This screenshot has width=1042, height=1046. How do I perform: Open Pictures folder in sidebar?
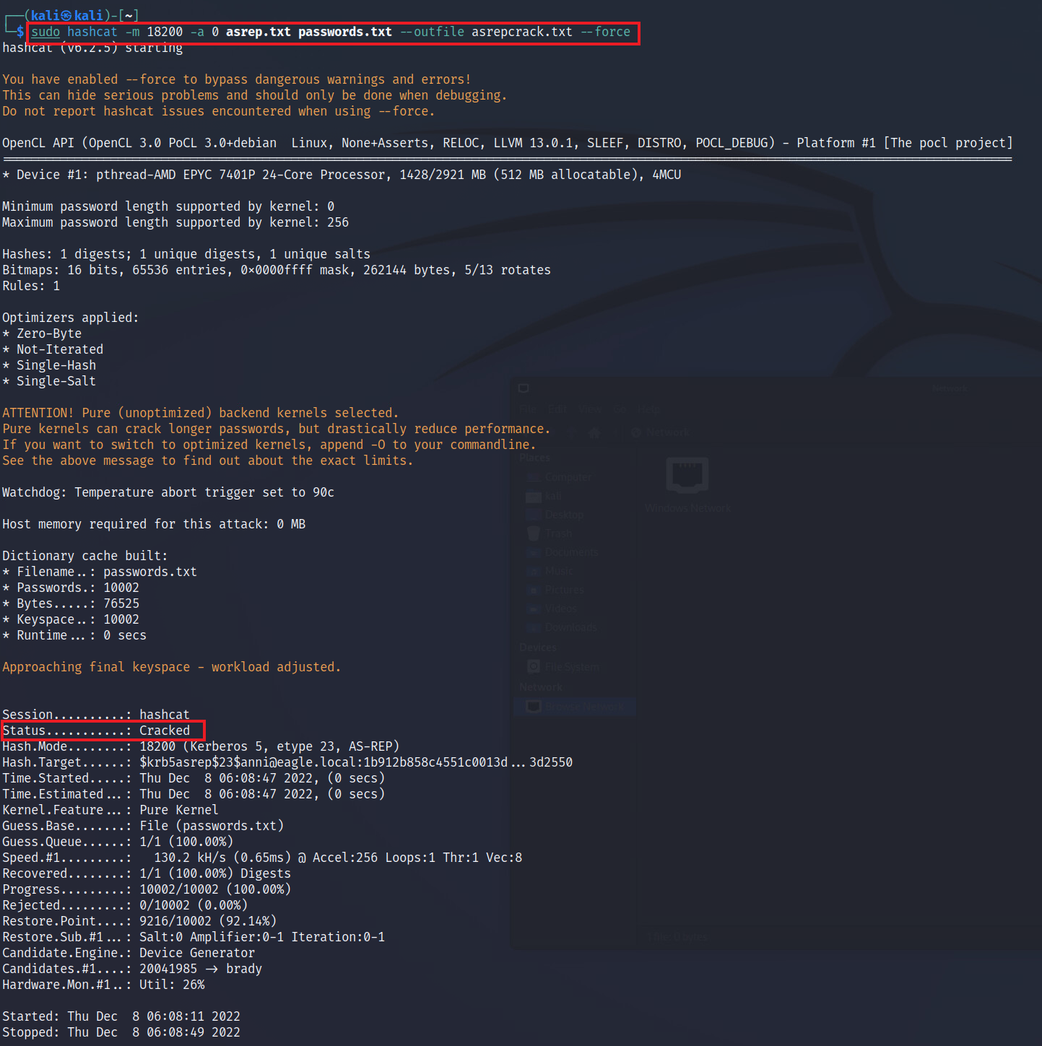point(564,590)
